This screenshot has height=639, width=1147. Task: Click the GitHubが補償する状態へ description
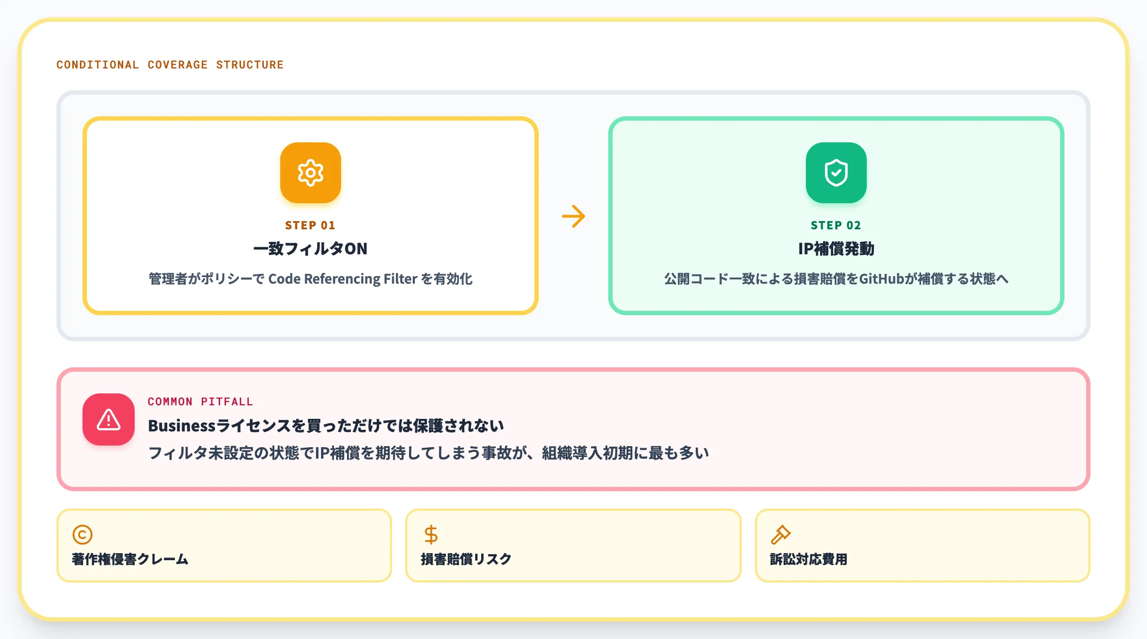coord(836,279)
